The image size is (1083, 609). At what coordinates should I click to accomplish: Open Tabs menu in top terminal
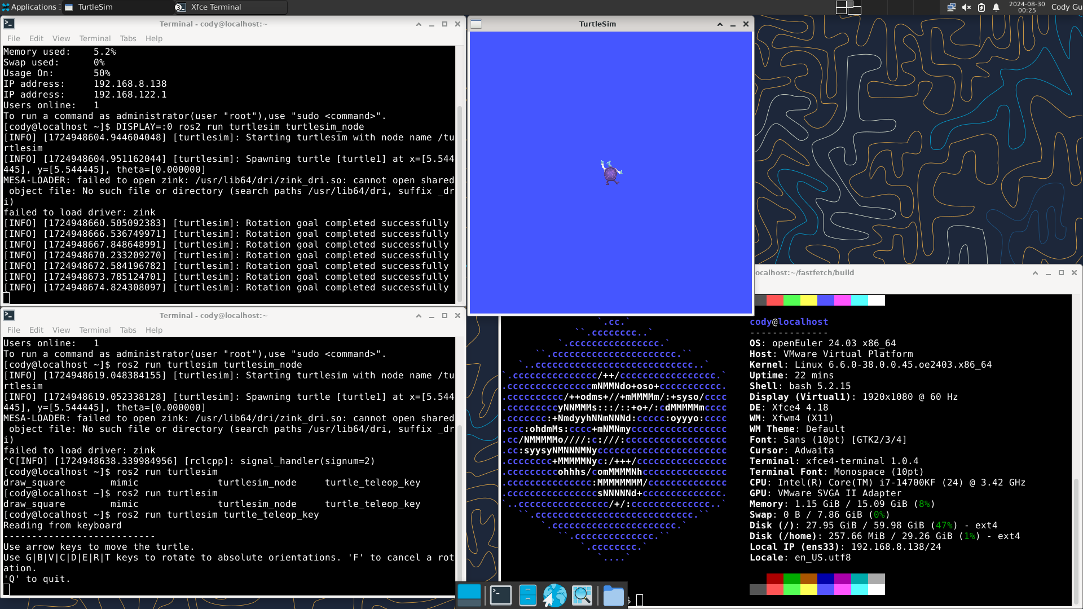(x=128, y=38)
